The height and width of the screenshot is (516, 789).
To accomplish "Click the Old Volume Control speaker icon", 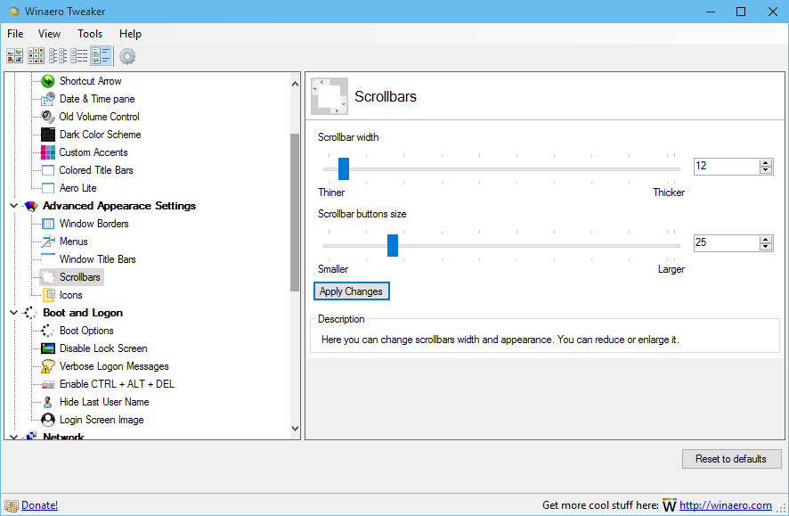I will pyautogui.click(x=48, y=117).
